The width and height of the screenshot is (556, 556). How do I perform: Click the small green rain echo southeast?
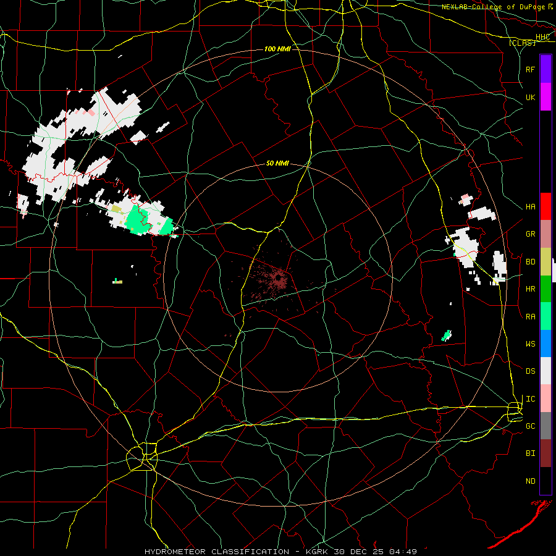click(446, 335)
